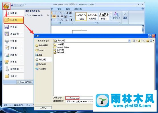The image size is (158, 113).
Task: Open the 样式 pane dialog launcher
Action: [x=120, y=23]
